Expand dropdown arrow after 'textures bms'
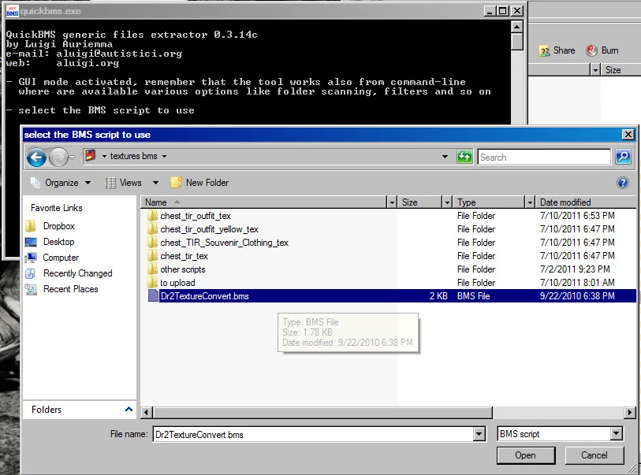The width and height of the screenshot is (641, 475). 164,157
